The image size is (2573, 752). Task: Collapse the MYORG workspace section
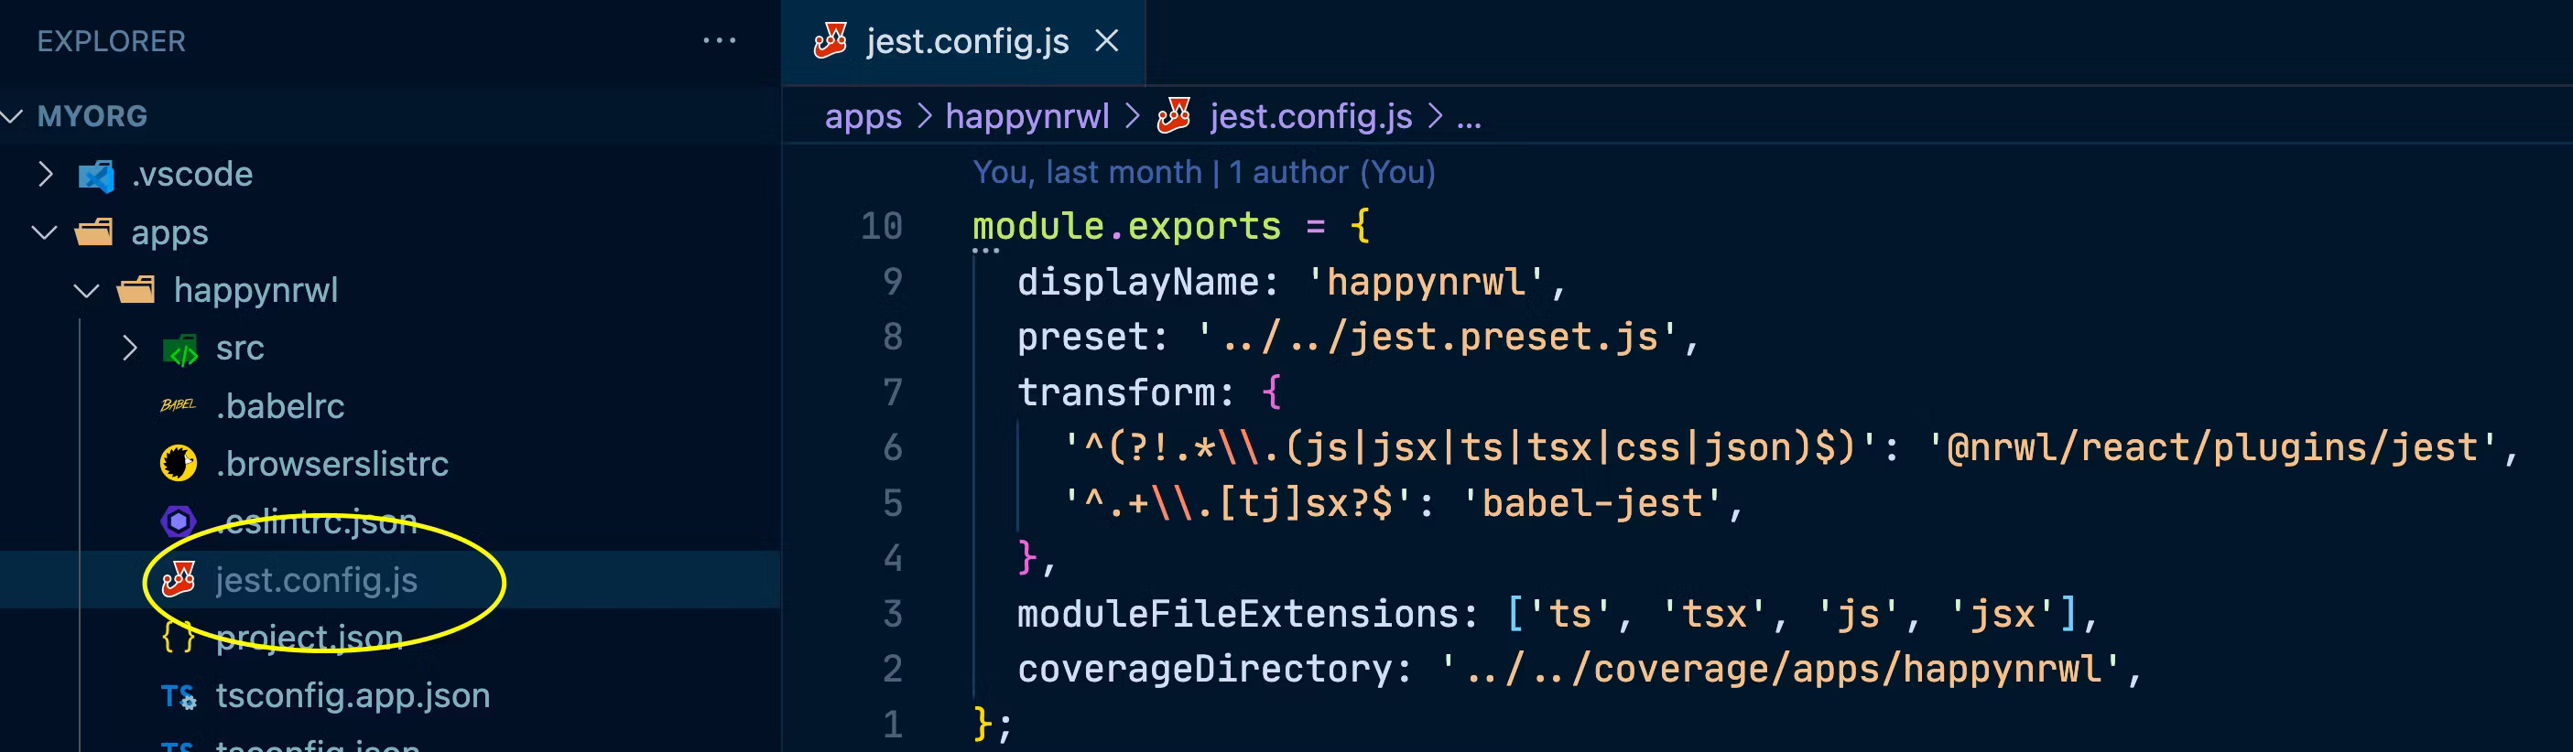[12, 117]
